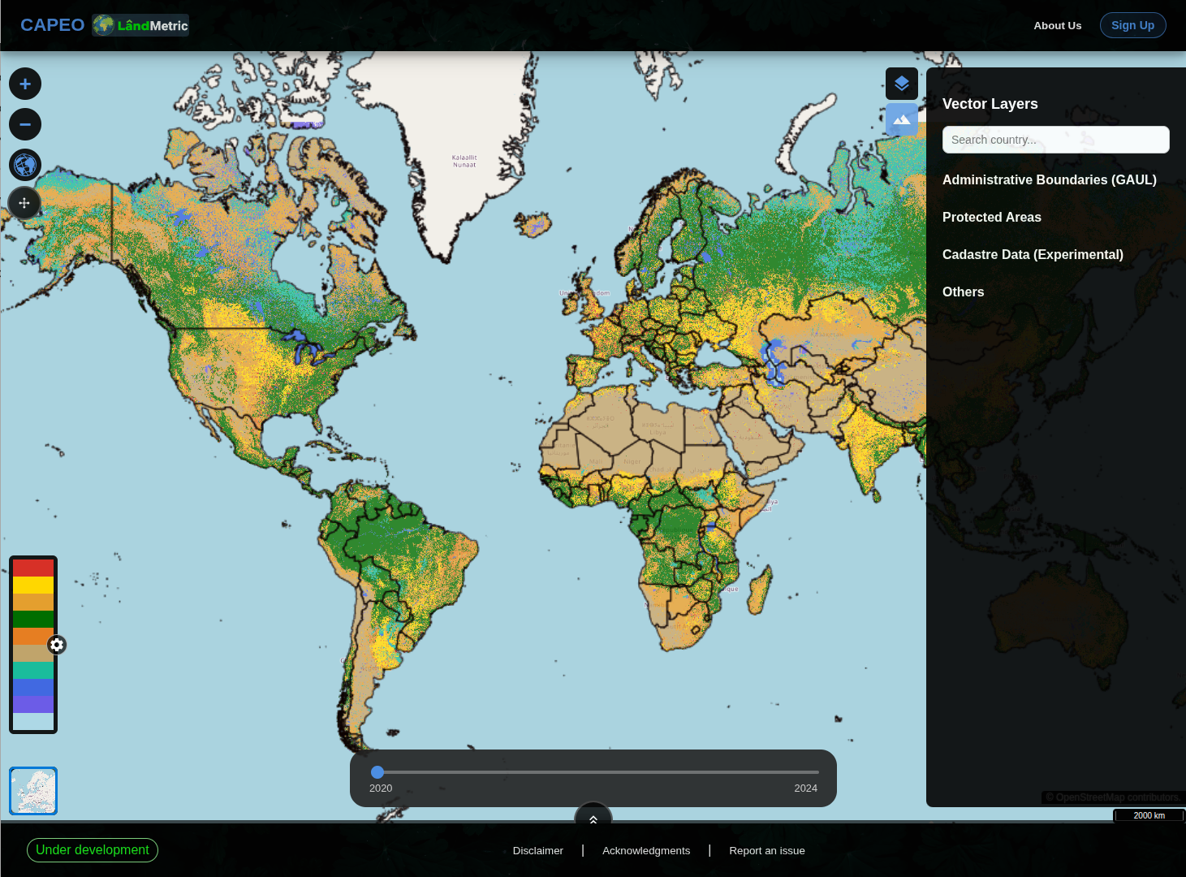
Task: Click the globe view icon
Action: pos(25,165)
